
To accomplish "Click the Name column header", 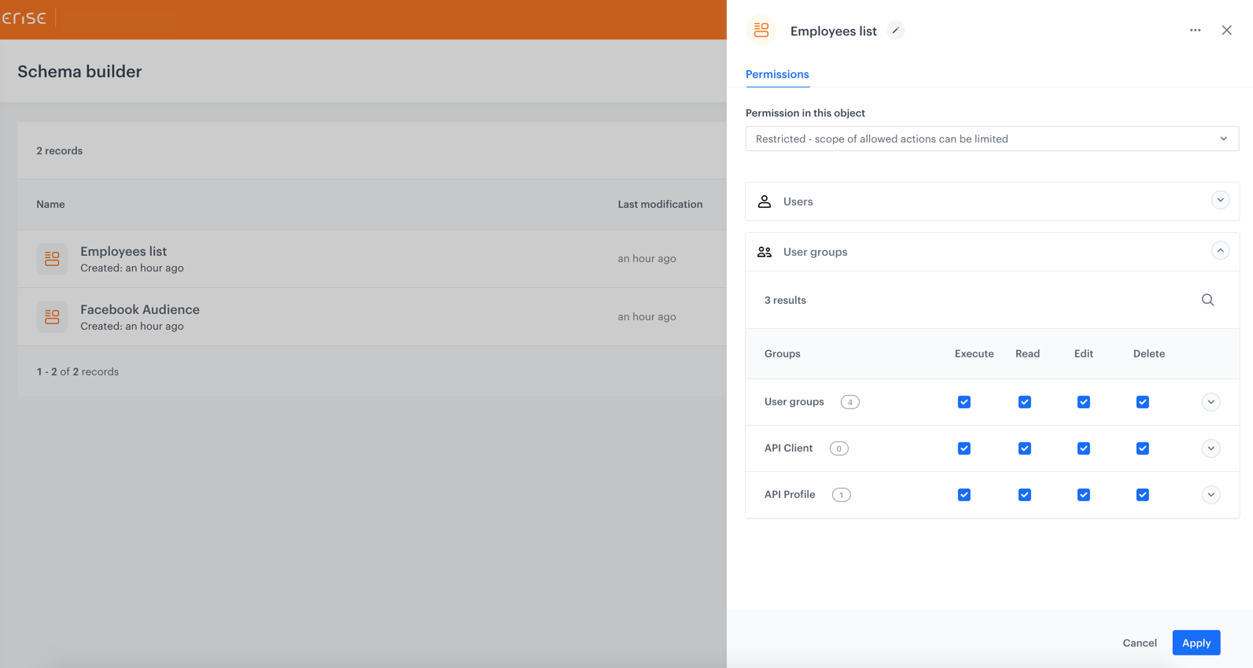I will (50, 204).
